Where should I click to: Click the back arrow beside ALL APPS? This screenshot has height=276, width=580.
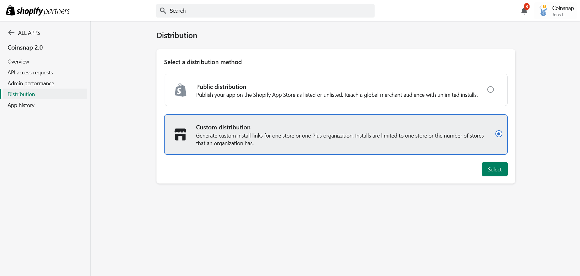pos(11,33)
